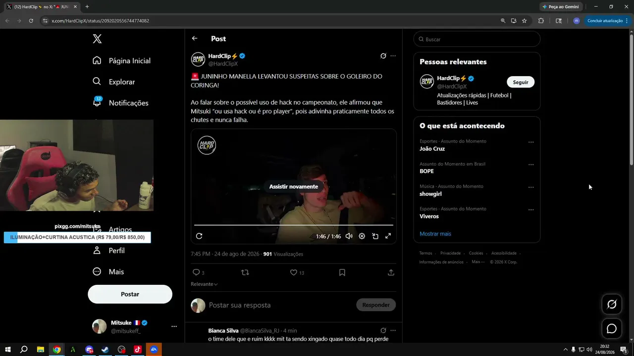The height and width of the screenshot is (356, 634).
Task: Open the Mais menu in the sidebar
Action: [x=108, y=272]
